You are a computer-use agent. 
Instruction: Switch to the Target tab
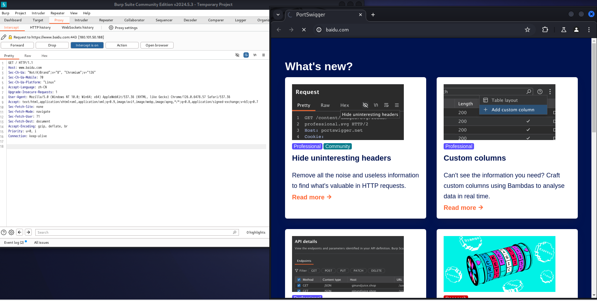coord(38,20)
